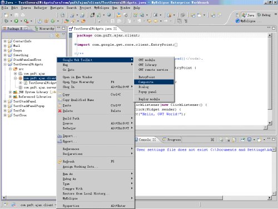Click the editor vertical scrollbar down arrow
Viewport: 278px width, 209px height.
click(270, 123)
